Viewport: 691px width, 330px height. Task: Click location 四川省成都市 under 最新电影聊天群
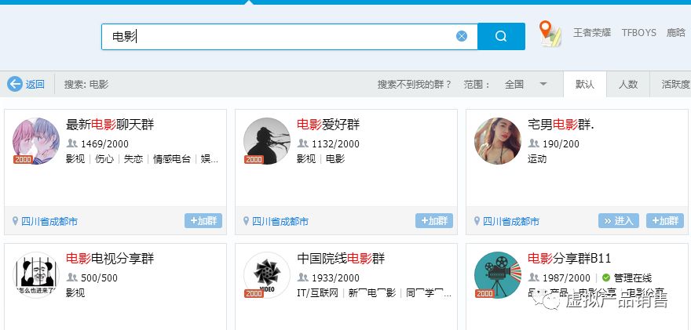pos(49,221)
